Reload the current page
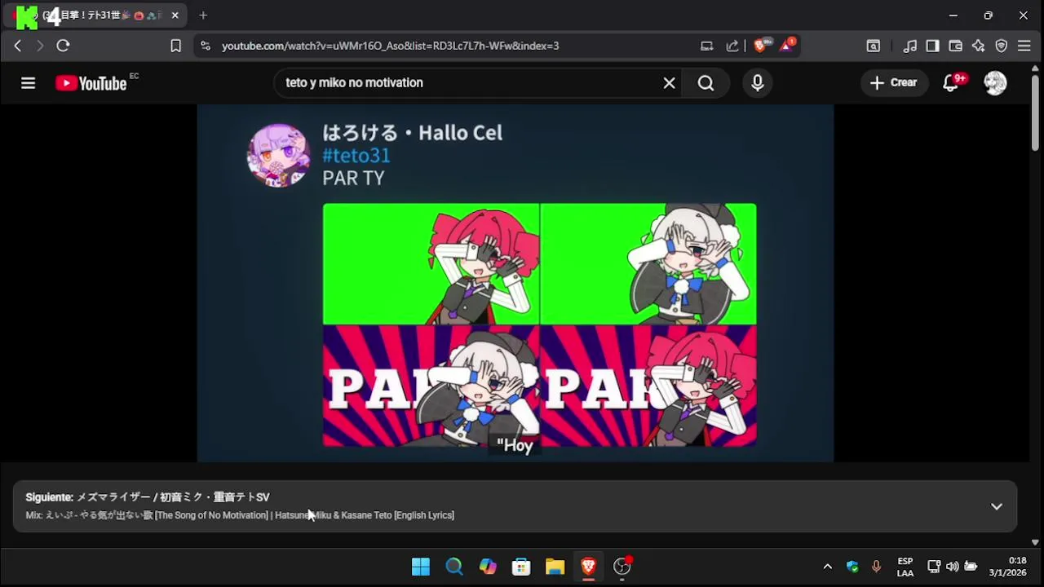 63,46
